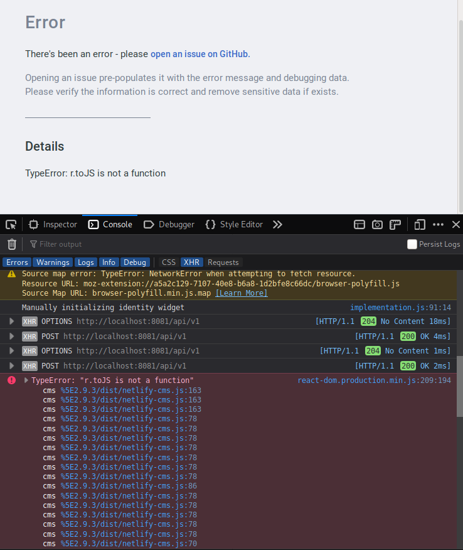
Task: Toggle the Logs filter
Action: 86,262
